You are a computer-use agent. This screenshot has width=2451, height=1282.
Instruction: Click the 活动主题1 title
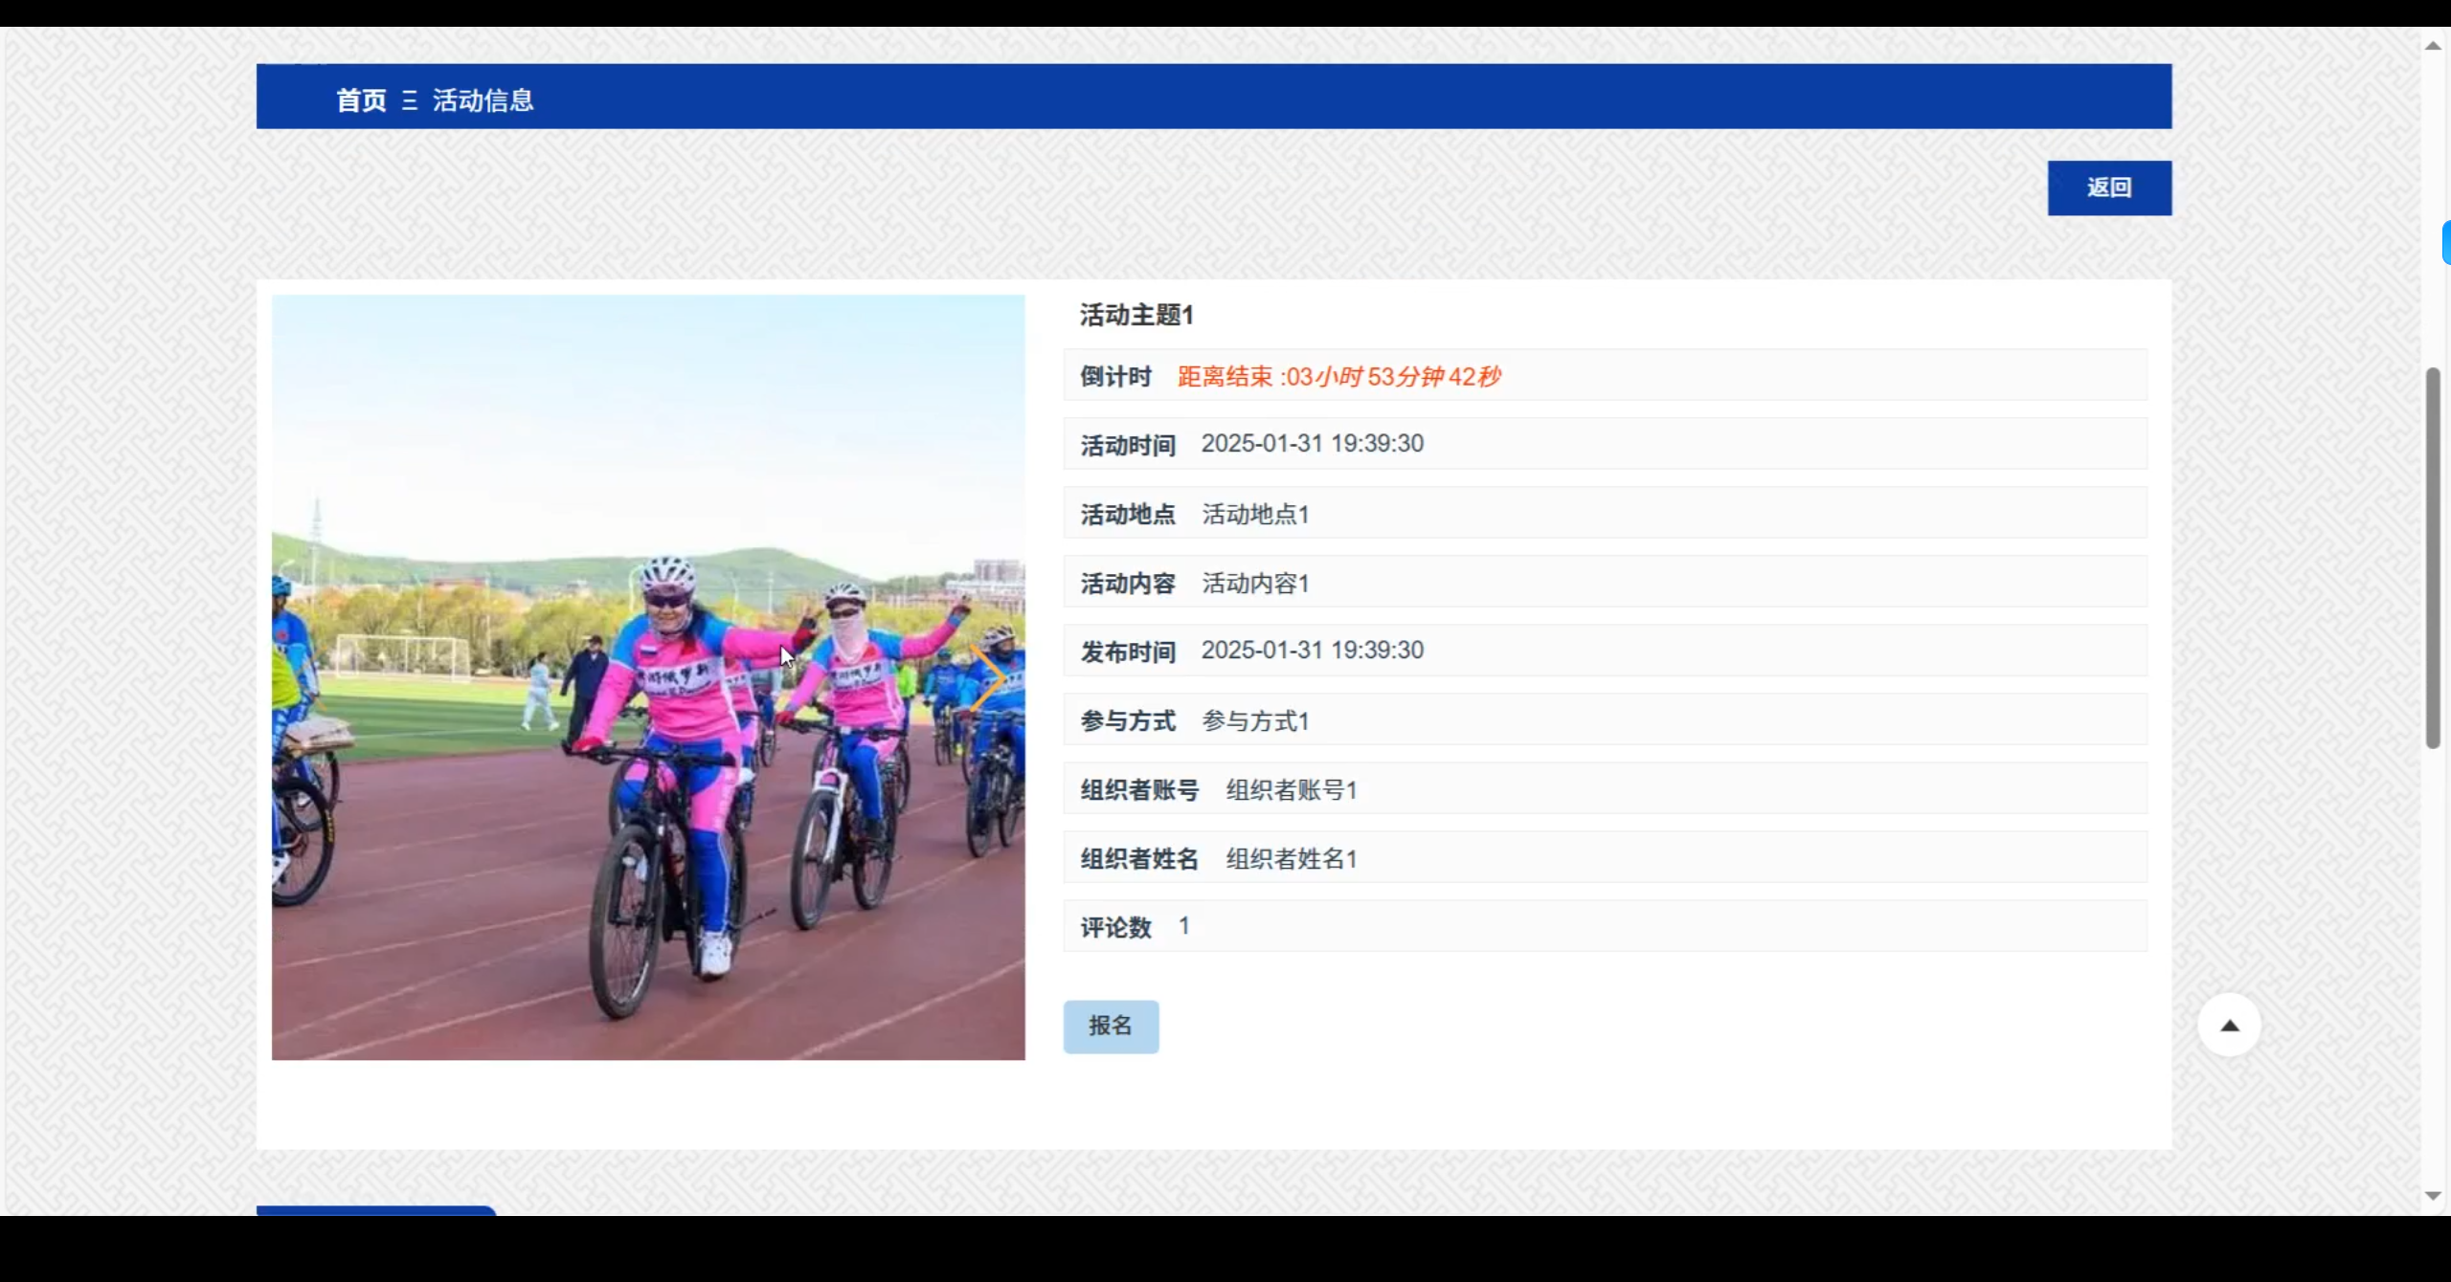1136,315
